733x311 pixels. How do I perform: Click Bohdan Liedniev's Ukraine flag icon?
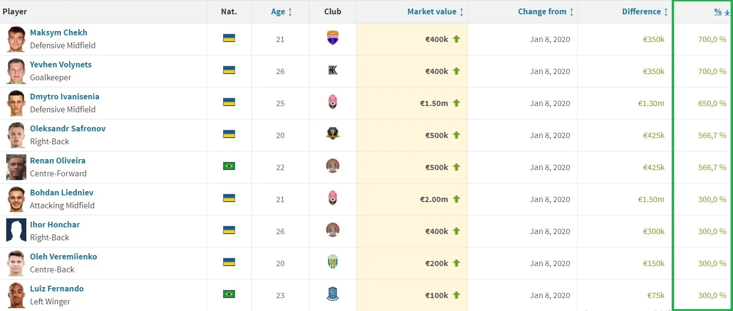click(x=229, y=198)
